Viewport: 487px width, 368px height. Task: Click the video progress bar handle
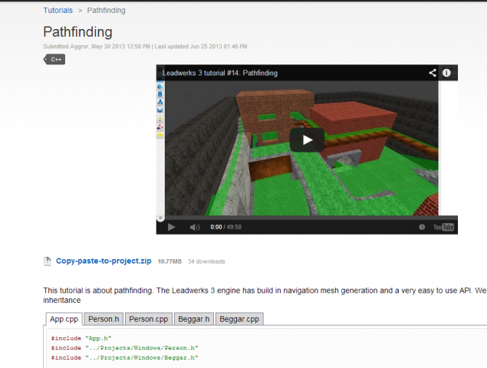pyautogui.click(x=160, y=218)
